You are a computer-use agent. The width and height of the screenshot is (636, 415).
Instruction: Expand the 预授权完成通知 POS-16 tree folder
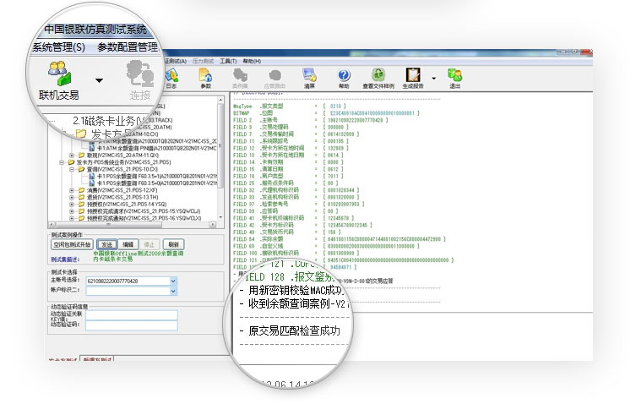[x=72, y=218]
